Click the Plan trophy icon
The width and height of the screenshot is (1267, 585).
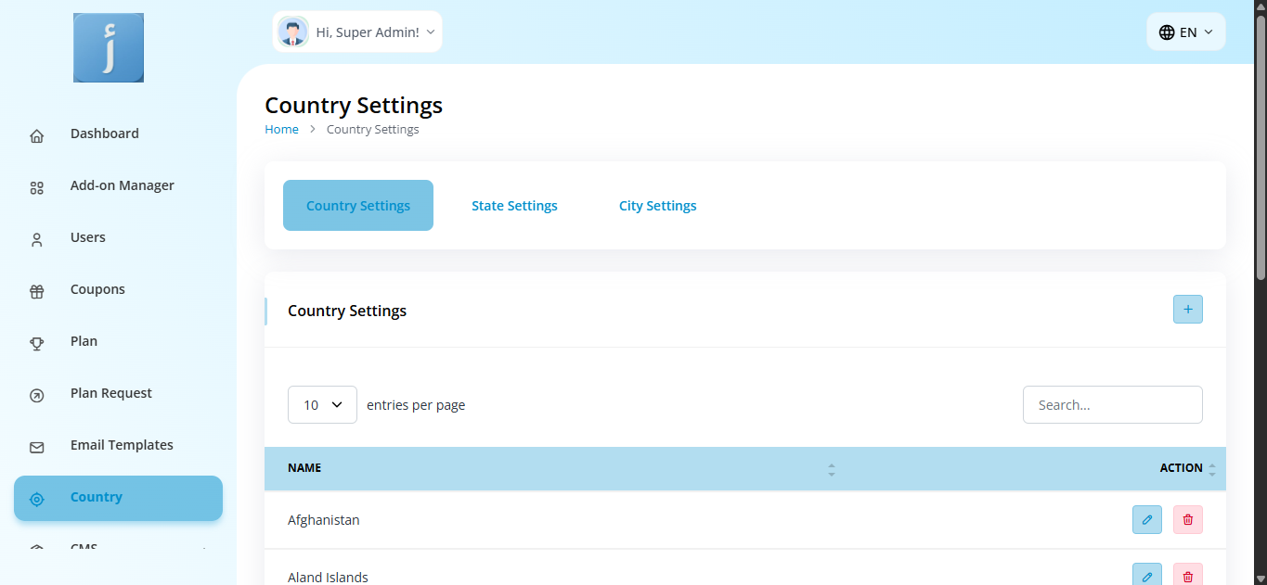(37, 343)
